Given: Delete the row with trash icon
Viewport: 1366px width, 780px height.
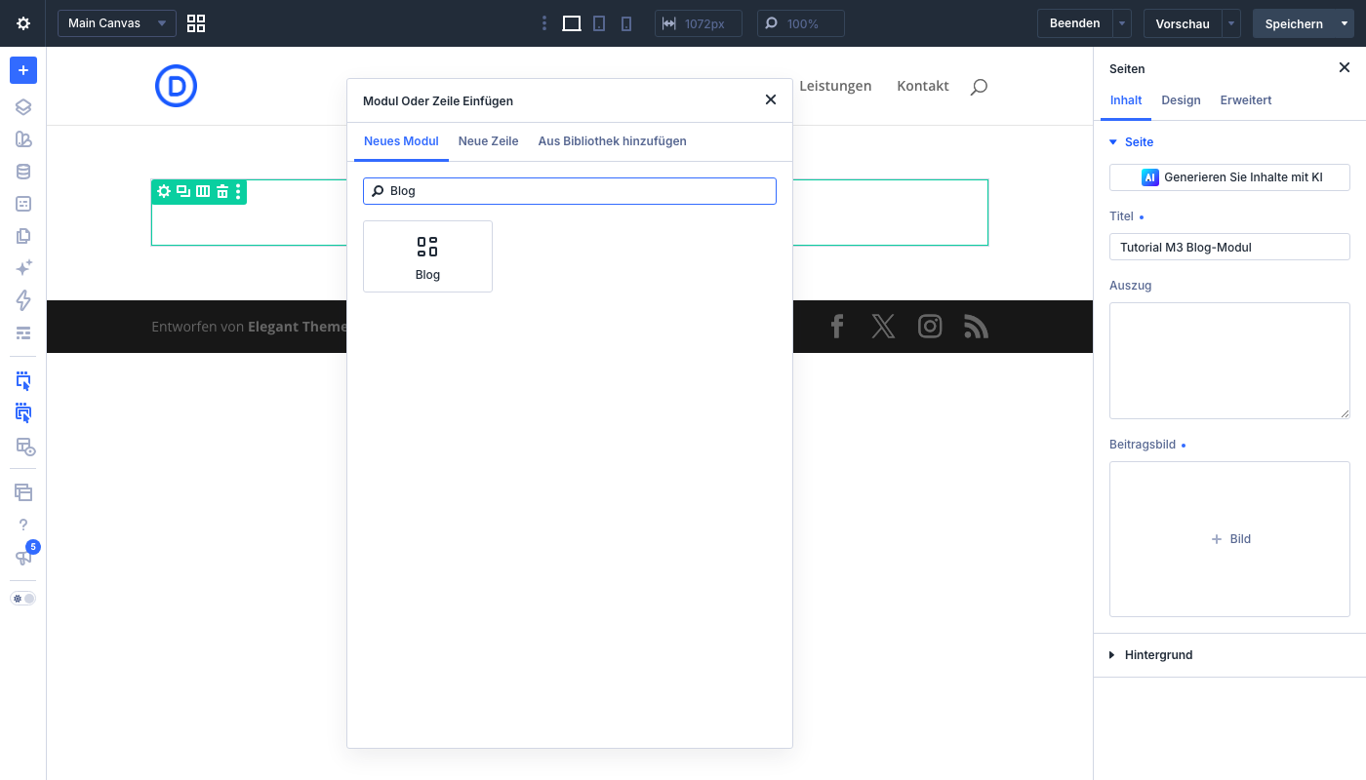Looking at the screenshot, I should click(222, 192).
